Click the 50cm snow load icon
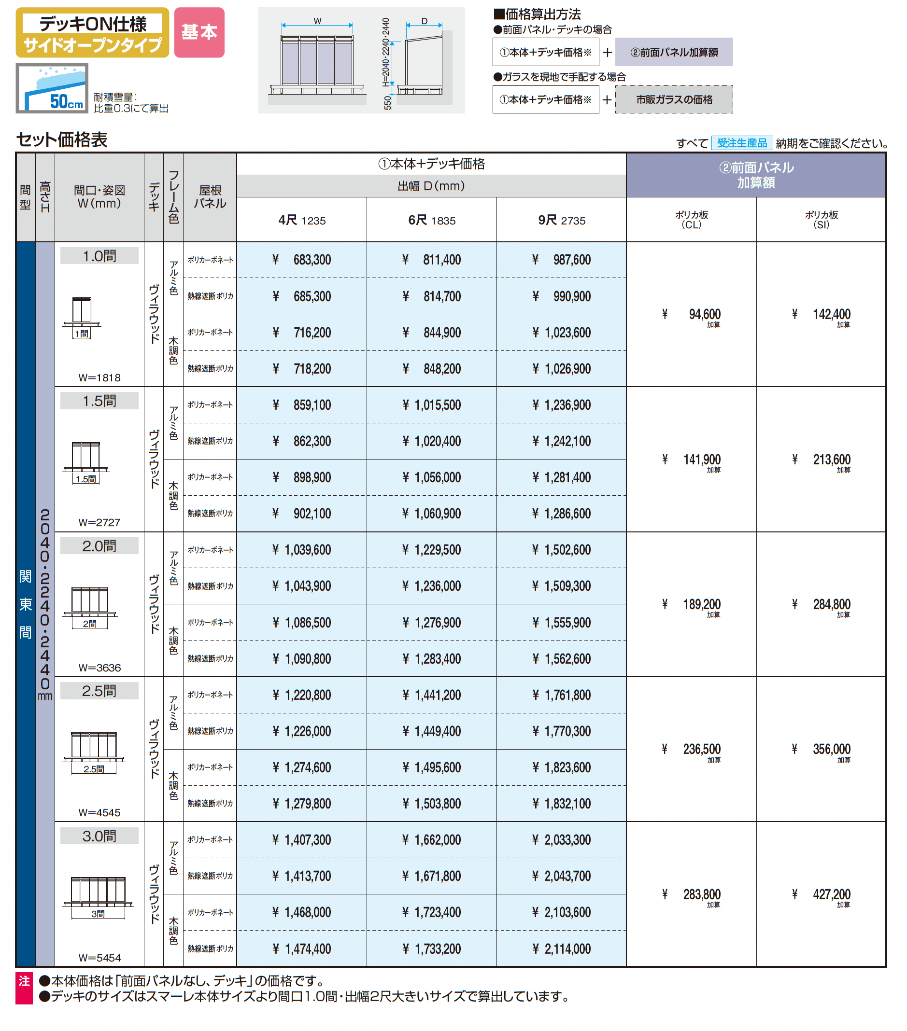Image resolution: width=907 pixels, height=1031 pixels. coord(52,88)
